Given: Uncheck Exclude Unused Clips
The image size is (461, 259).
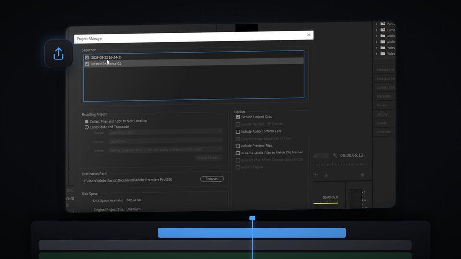Looking at the screenshot, I should click(238, 117).
